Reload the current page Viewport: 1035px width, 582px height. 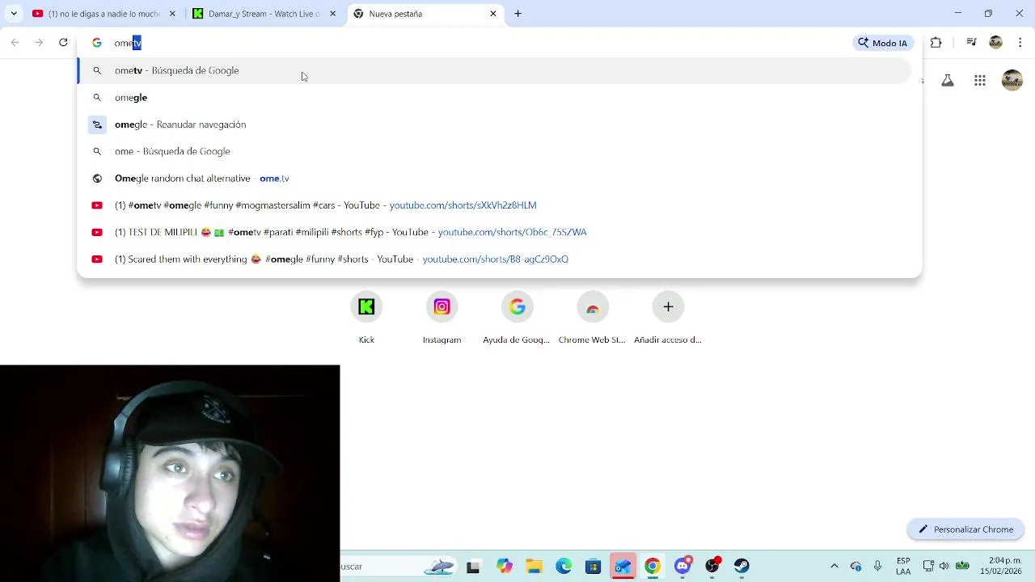pyautogui.click(x=63, y=43)
